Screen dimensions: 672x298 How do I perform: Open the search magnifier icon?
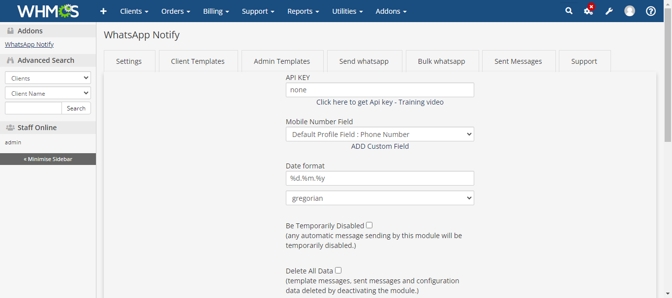tap(569, 11)
